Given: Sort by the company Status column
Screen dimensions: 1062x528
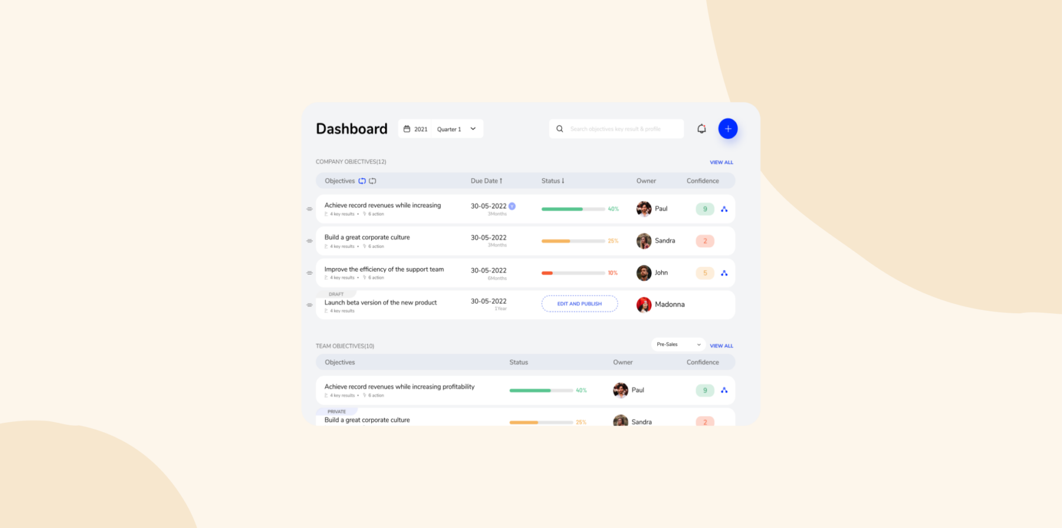Looking at the screenshot, I should pyautogui.click(x=553, y=181).
